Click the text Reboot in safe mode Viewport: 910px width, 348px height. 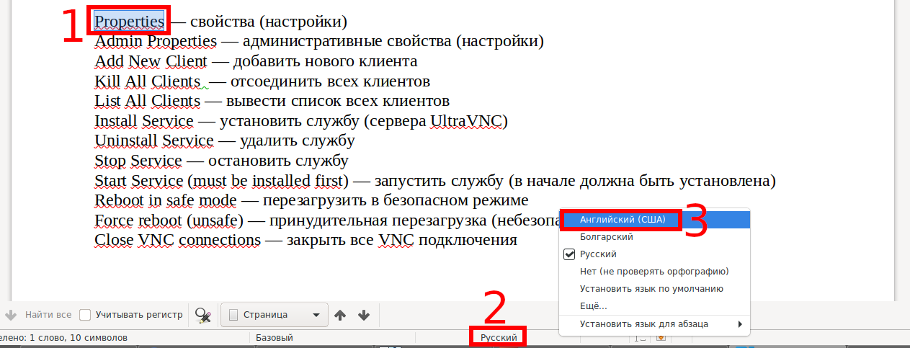166,200
